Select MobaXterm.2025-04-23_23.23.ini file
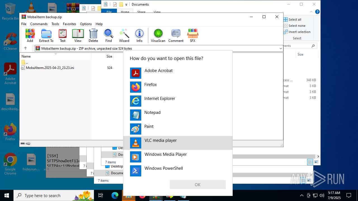The width and height of the screenshot is (358, 201). pos(48,68)
